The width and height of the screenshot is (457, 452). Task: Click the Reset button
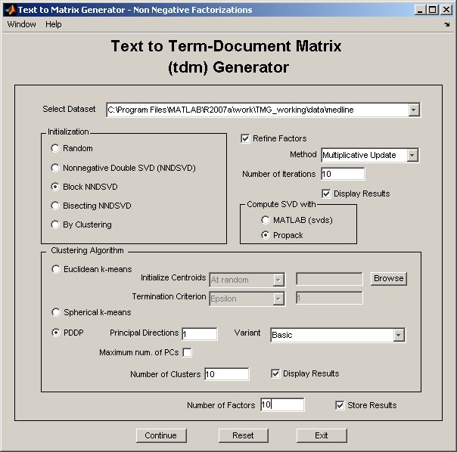[x=243, y=435]
